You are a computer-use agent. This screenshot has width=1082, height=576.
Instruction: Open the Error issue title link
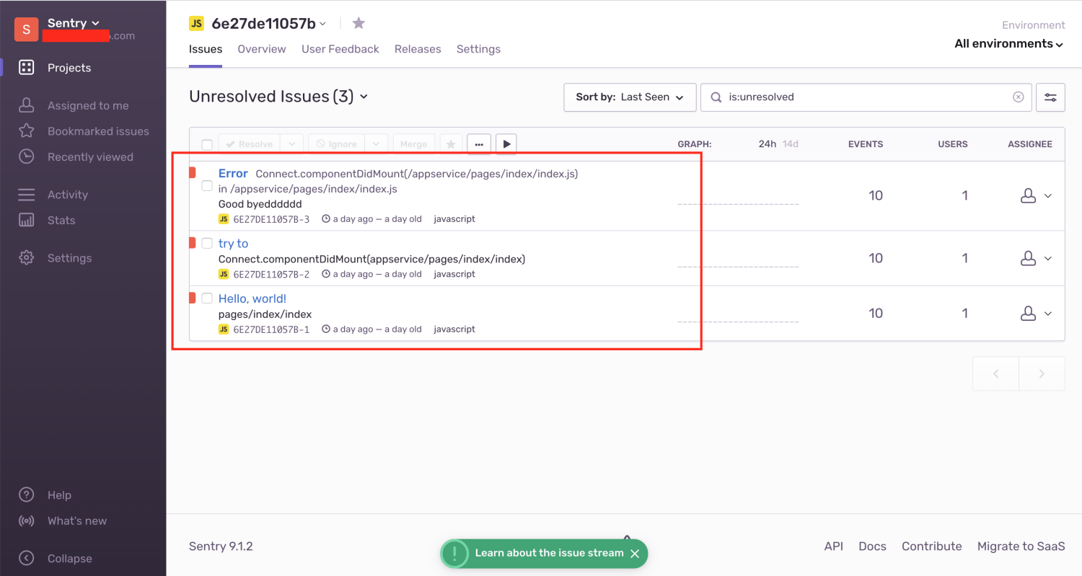click(233, 174)
